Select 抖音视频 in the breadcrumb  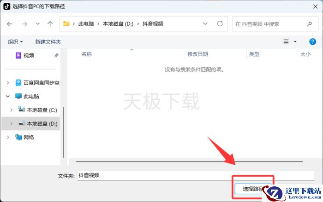[153, 24]
